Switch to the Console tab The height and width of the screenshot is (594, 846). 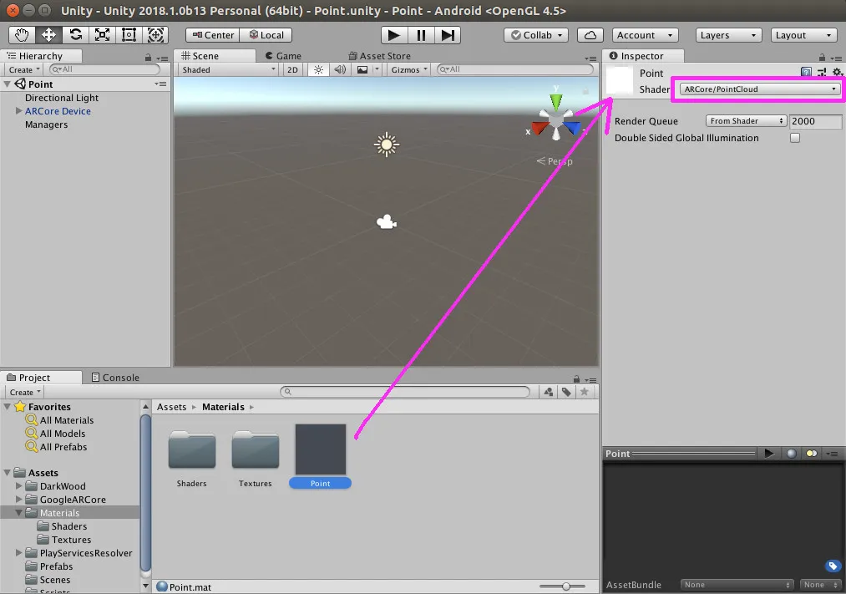pyautogui.click(x=115, y=378)
